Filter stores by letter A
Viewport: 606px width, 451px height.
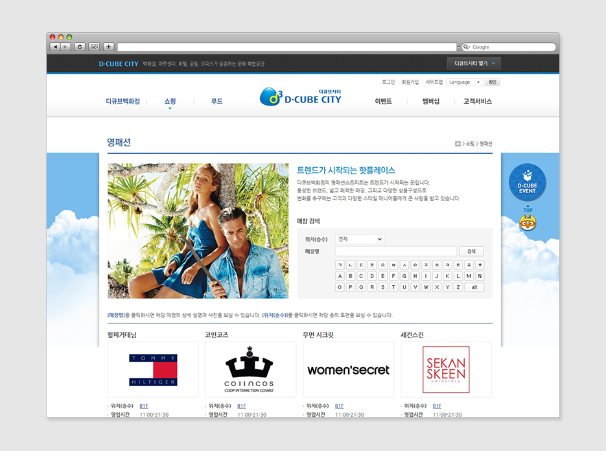click(340, 276)
